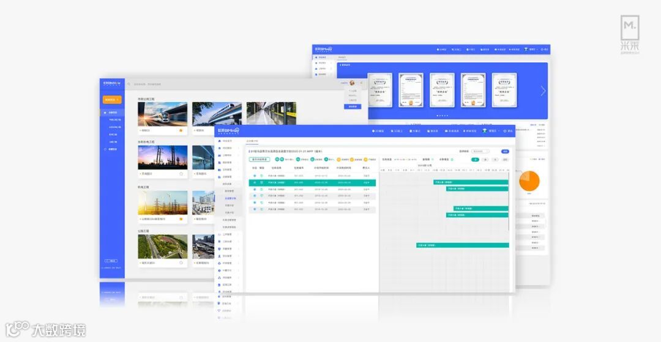Viewport: 661px width, 342px height.
Task: Click the orange pie chart in the back window
Action: point(529,180)
